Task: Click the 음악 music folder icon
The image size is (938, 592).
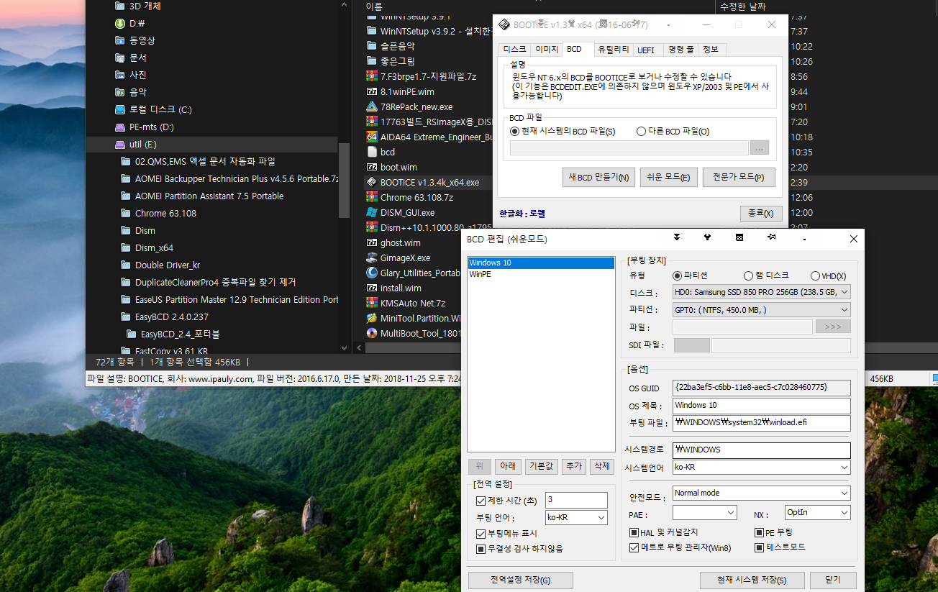Action: pyautogui.click(x=120, y=92)
